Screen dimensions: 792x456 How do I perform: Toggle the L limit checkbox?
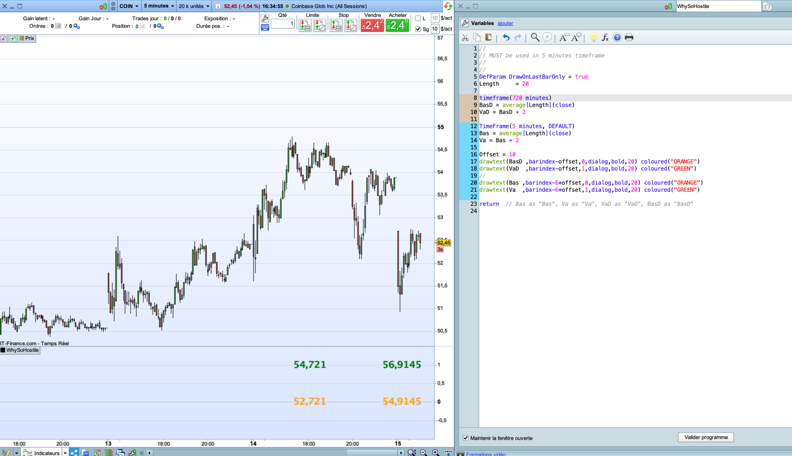(x=418, y=18)
